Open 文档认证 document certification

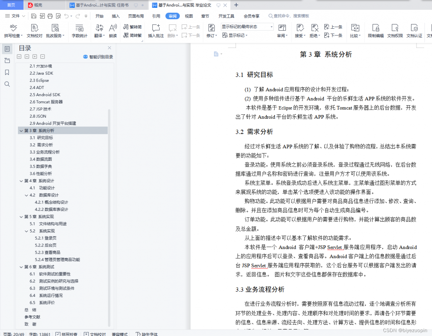(414, 31)
